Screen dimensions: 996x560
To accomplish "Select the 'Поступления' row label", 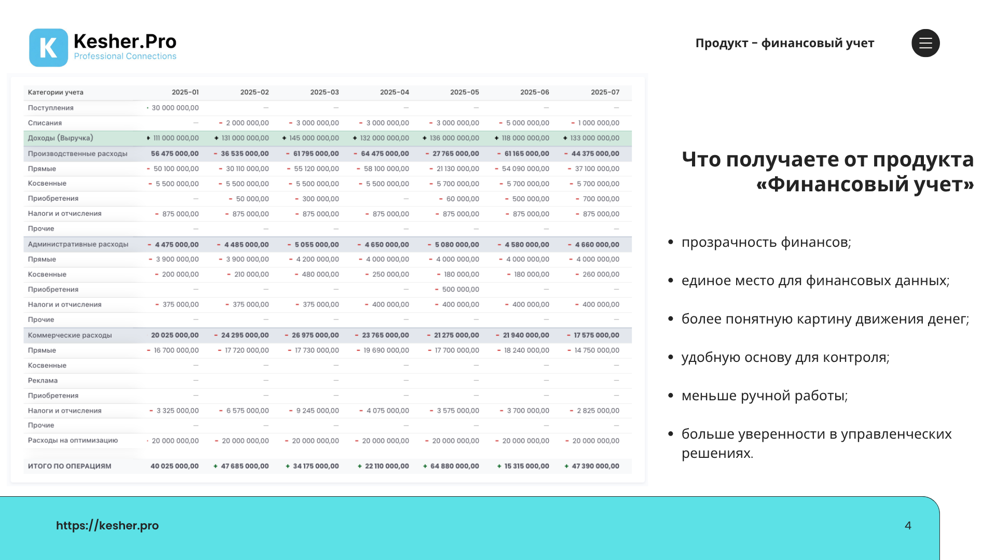I will click(51, 108).
